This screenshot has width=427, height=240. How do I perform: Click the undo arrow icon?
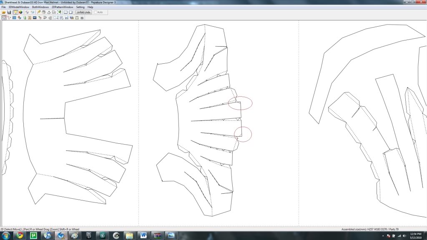[x=45, y=17]
